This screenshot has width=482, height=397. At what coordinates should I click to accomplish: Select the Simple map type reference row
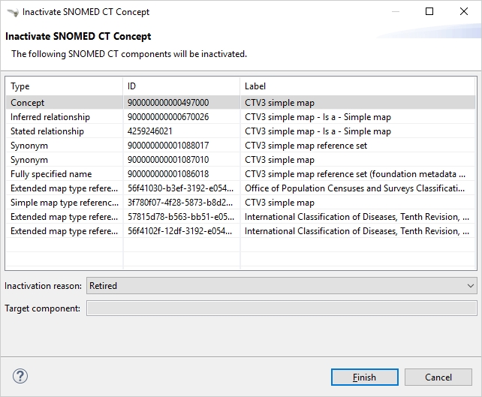[x=63, y=203]
